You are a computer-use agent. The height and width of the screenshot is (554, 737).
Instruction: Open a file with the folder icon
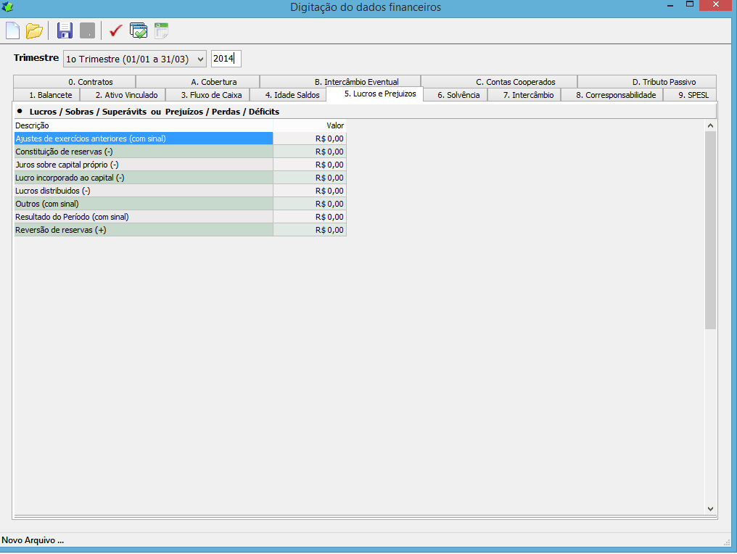(34, 30)
